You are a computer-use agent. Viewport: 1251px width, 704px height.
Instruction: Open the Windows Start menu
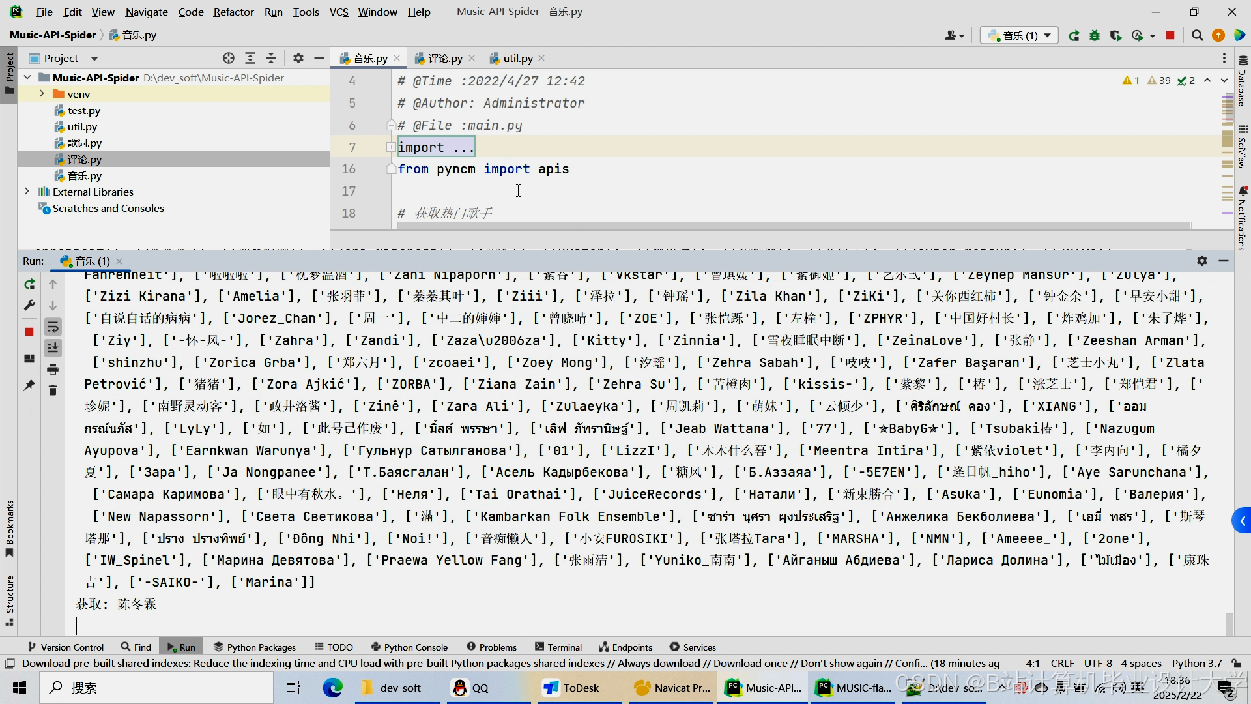pos(20,688)
